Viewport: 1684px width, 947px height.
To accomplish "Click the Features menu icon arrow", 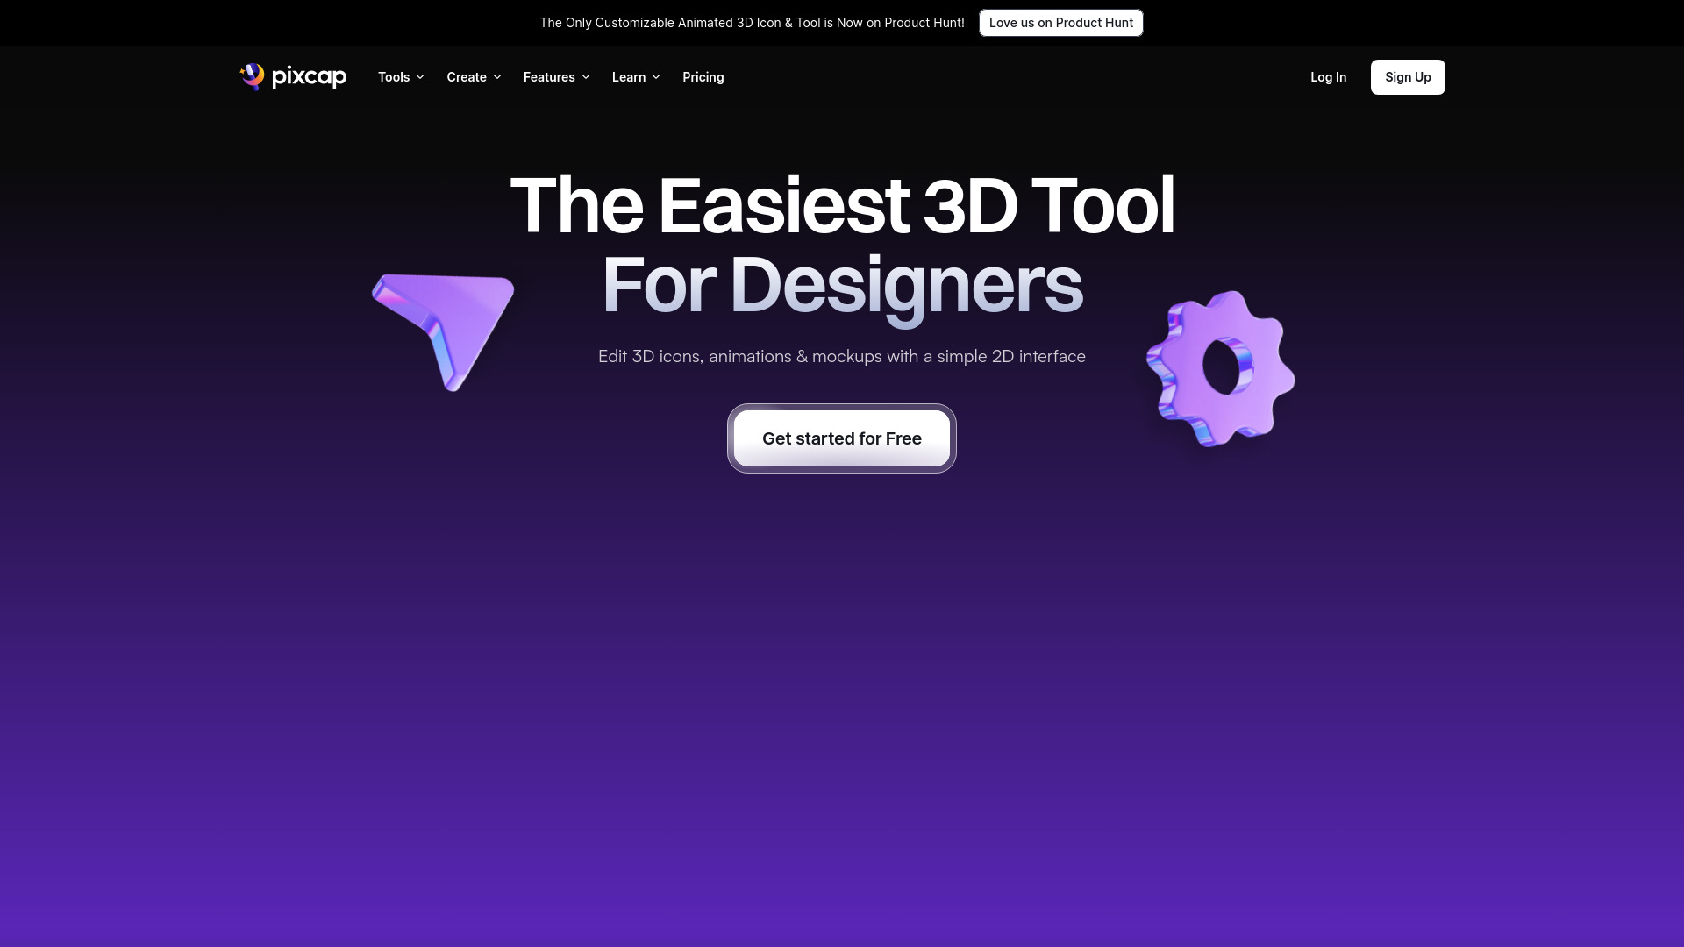I will click(x=587, y=77).
